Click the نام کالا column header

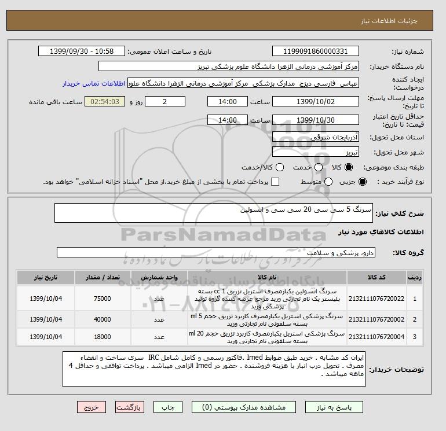coord(267,277)
